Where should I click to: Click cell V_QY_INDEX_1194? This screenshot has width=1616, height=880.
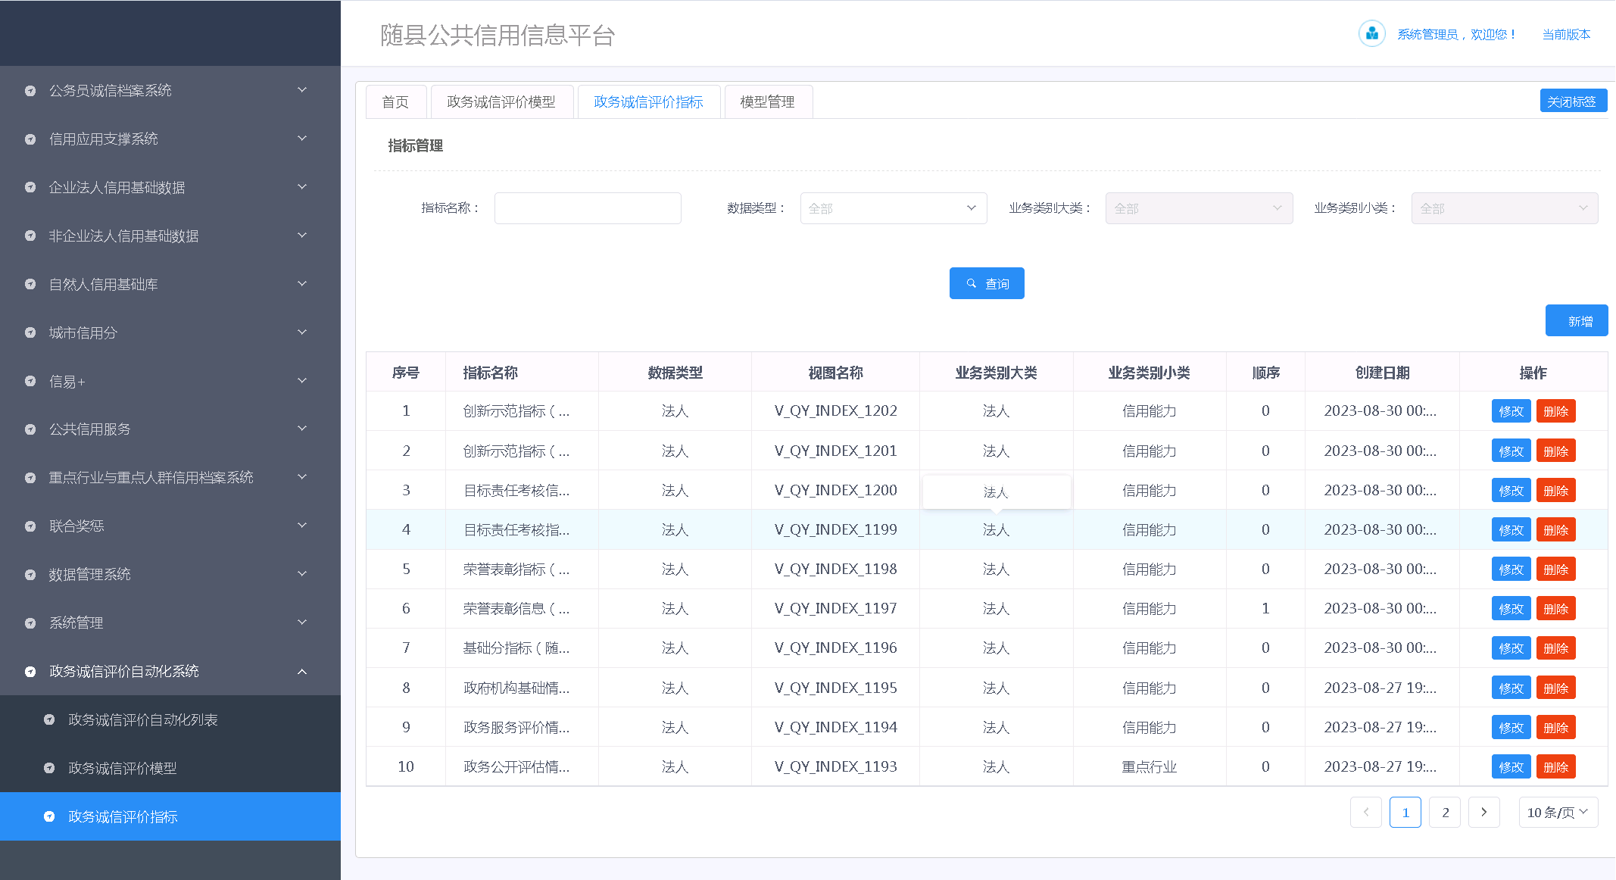[x=835, y=727]
